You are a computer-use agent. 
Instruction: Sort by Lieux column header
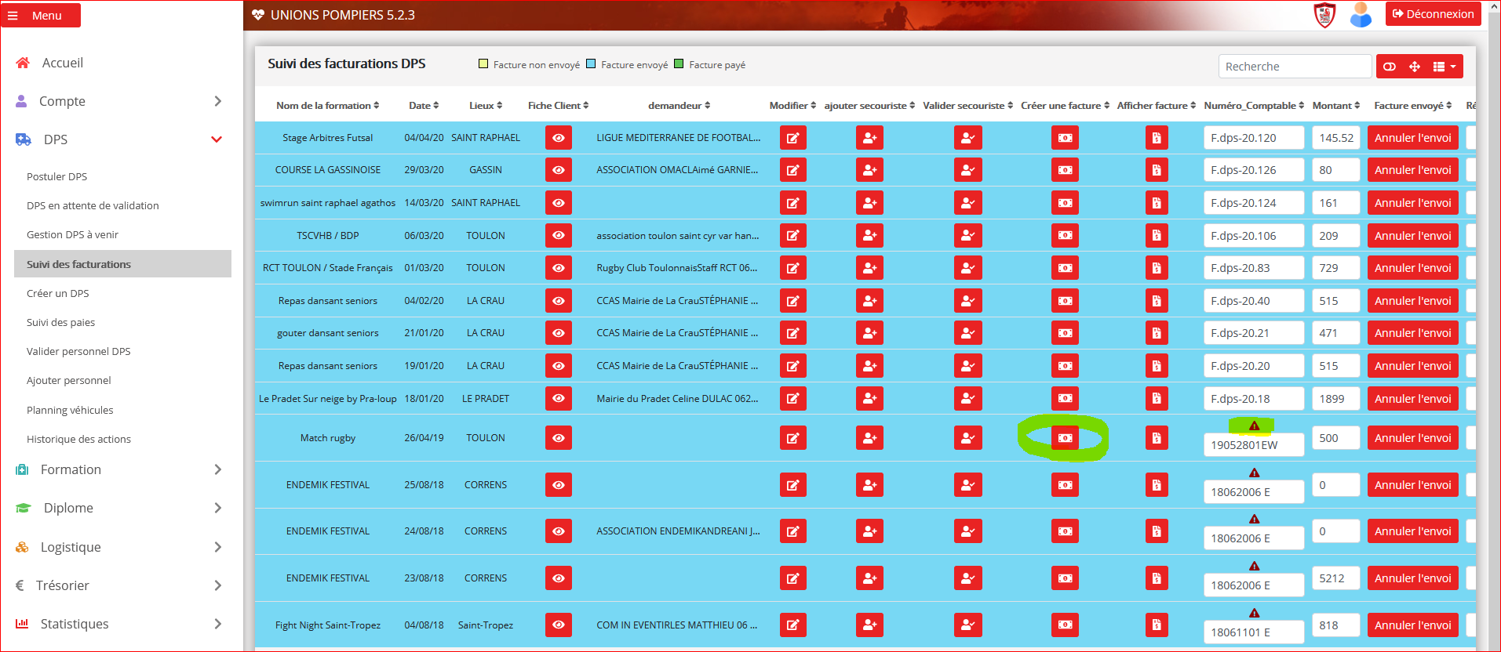pyautogui.click(x=486, y=106)
